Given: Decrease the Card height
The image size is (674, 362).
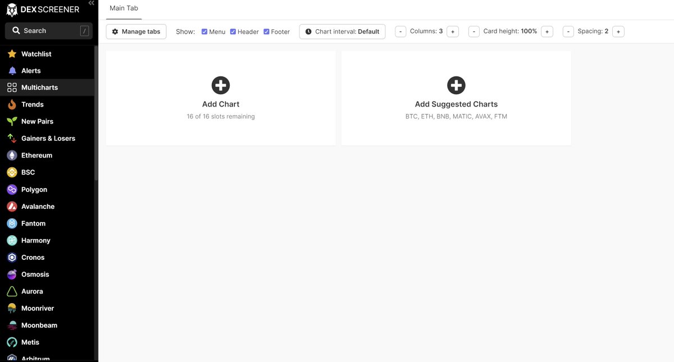Looking at the screenshot, I should click(x=474, y=31).
